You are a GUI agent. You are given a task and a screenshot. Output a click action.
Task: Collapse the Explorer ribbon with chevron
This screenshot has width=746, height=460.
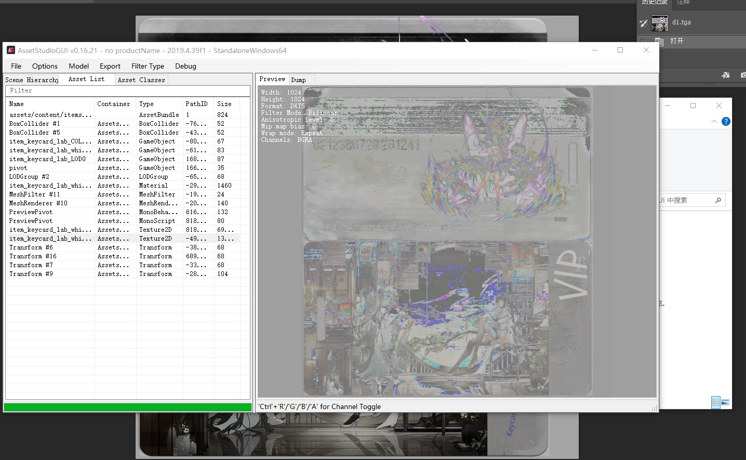tap(714, 122)
